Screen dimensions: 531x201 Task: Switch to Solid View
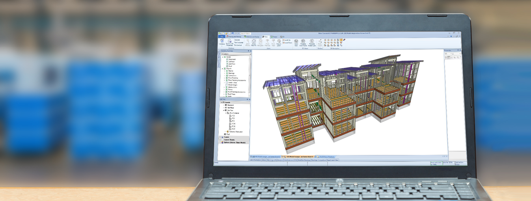pos(296,43)
